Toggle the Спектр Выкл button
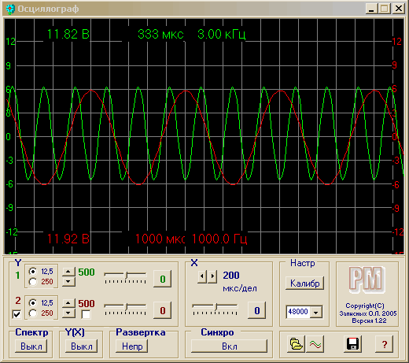The height and width of the screenshot is (363, 409). [31, 346]
